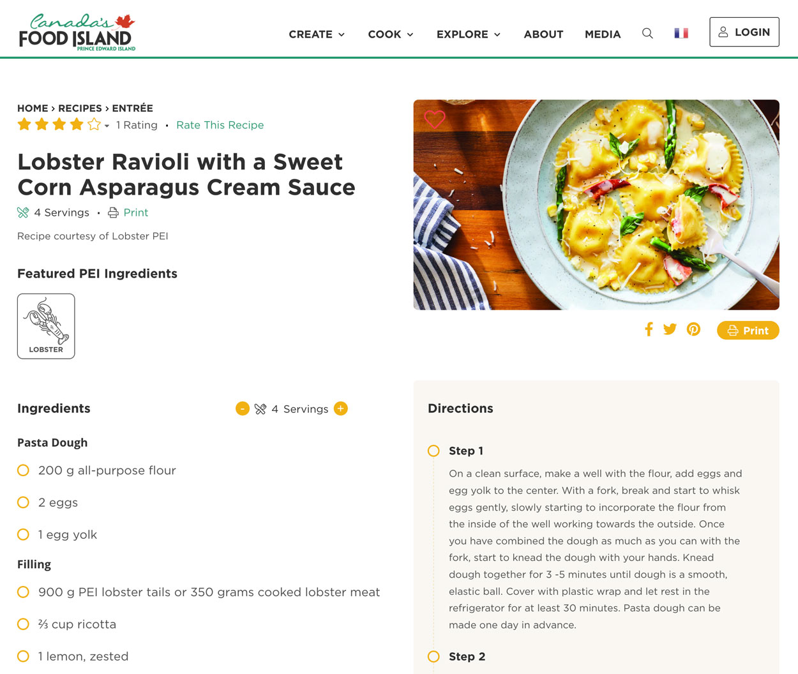The width and height of the screenshot is (798, 674).
Task: Click the search magnifier icon
Action: pyautogui.click(x=647, y=33)
